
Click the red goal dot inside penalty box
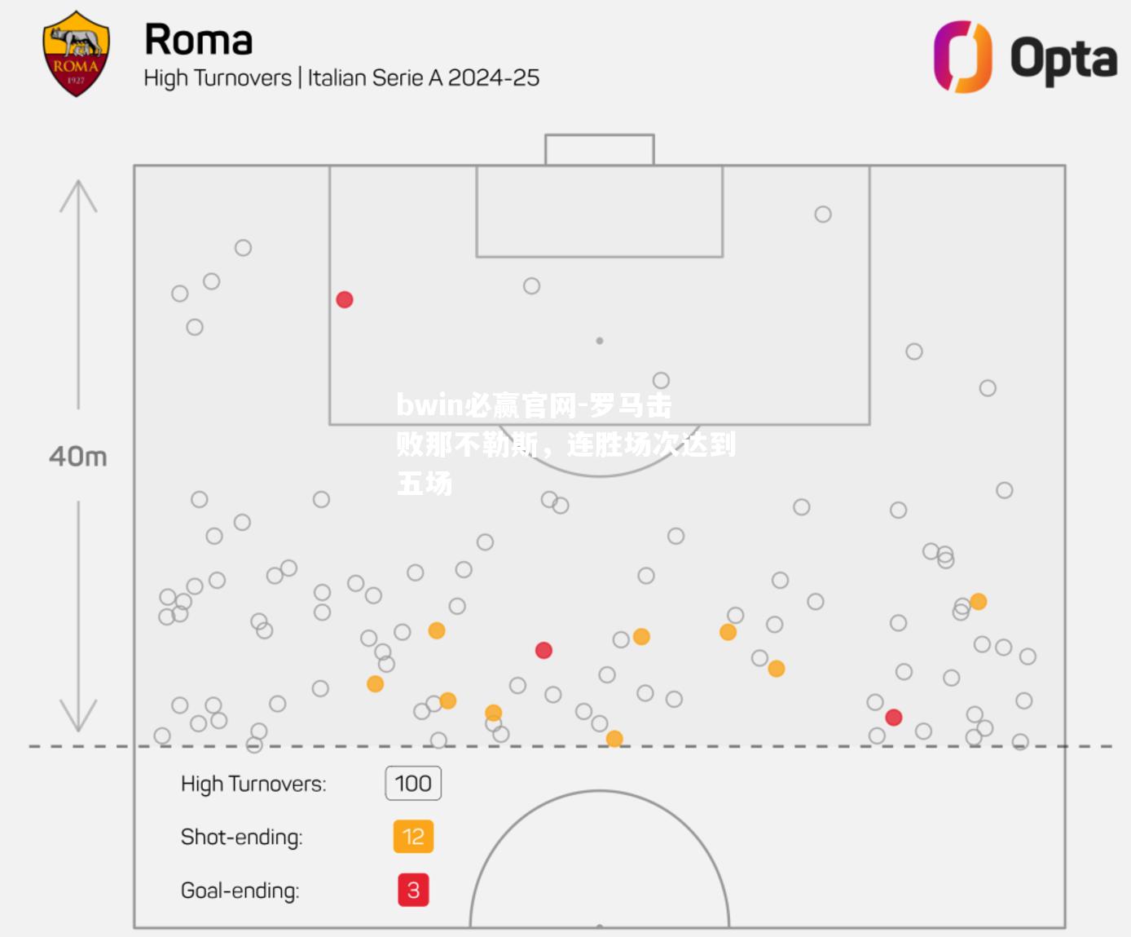345,300
